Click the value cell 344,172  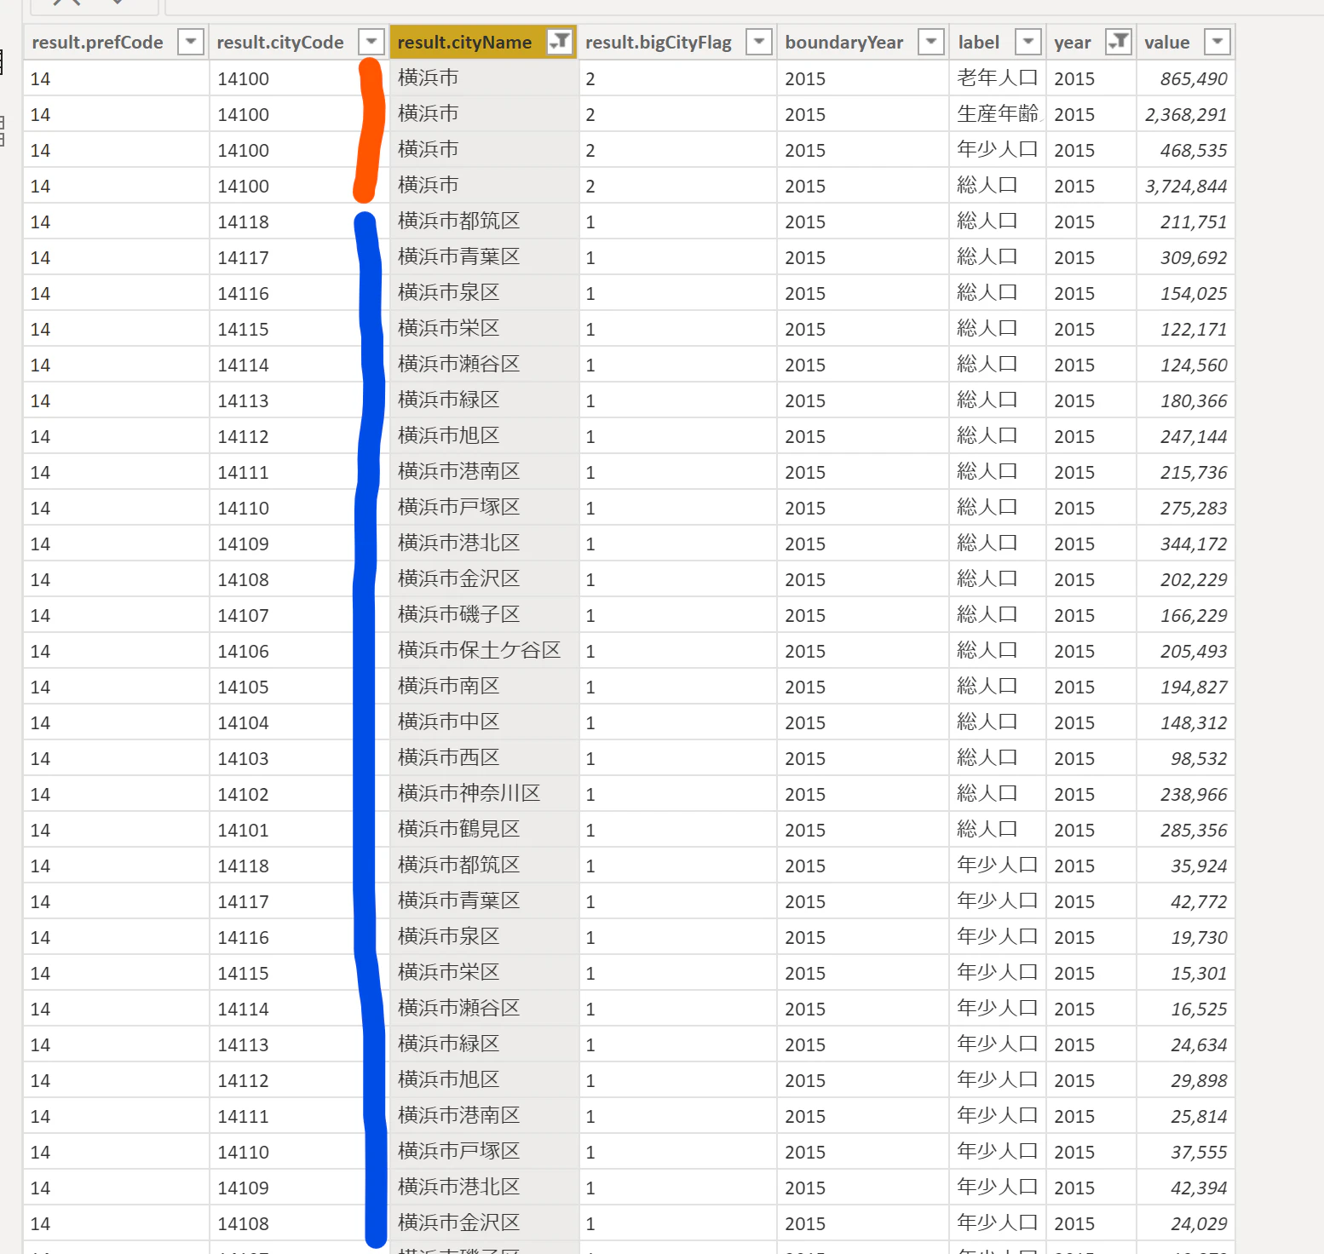pos(1185,544)
